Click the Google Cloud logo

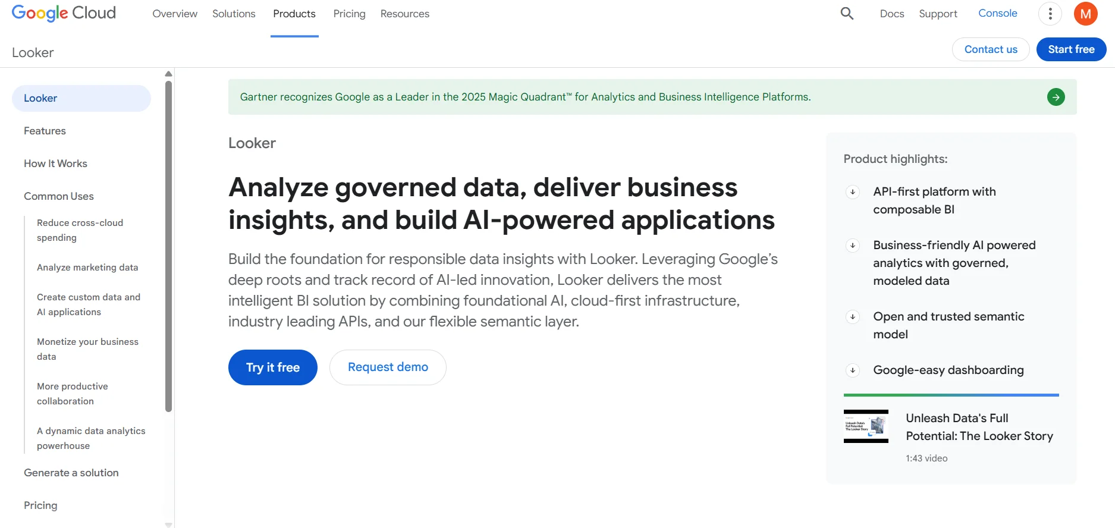(x=64, y=13)
